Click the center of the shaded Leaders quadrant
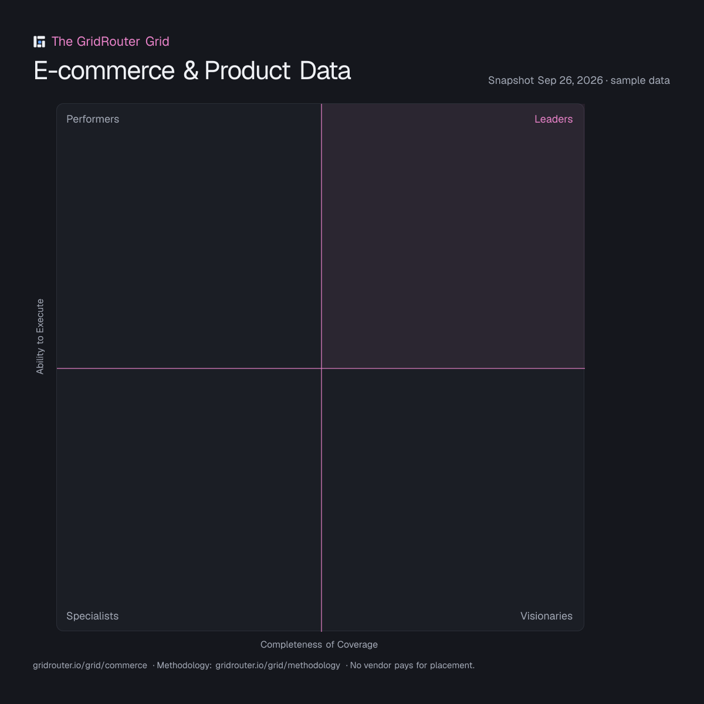 click(x=453, y=236)
